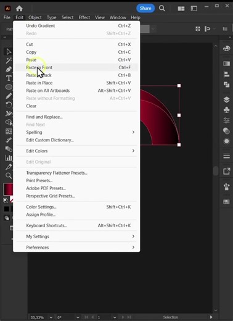The image size is (233, 321).
Task: Select the Pen tool
Action: (x=9, y=69)
